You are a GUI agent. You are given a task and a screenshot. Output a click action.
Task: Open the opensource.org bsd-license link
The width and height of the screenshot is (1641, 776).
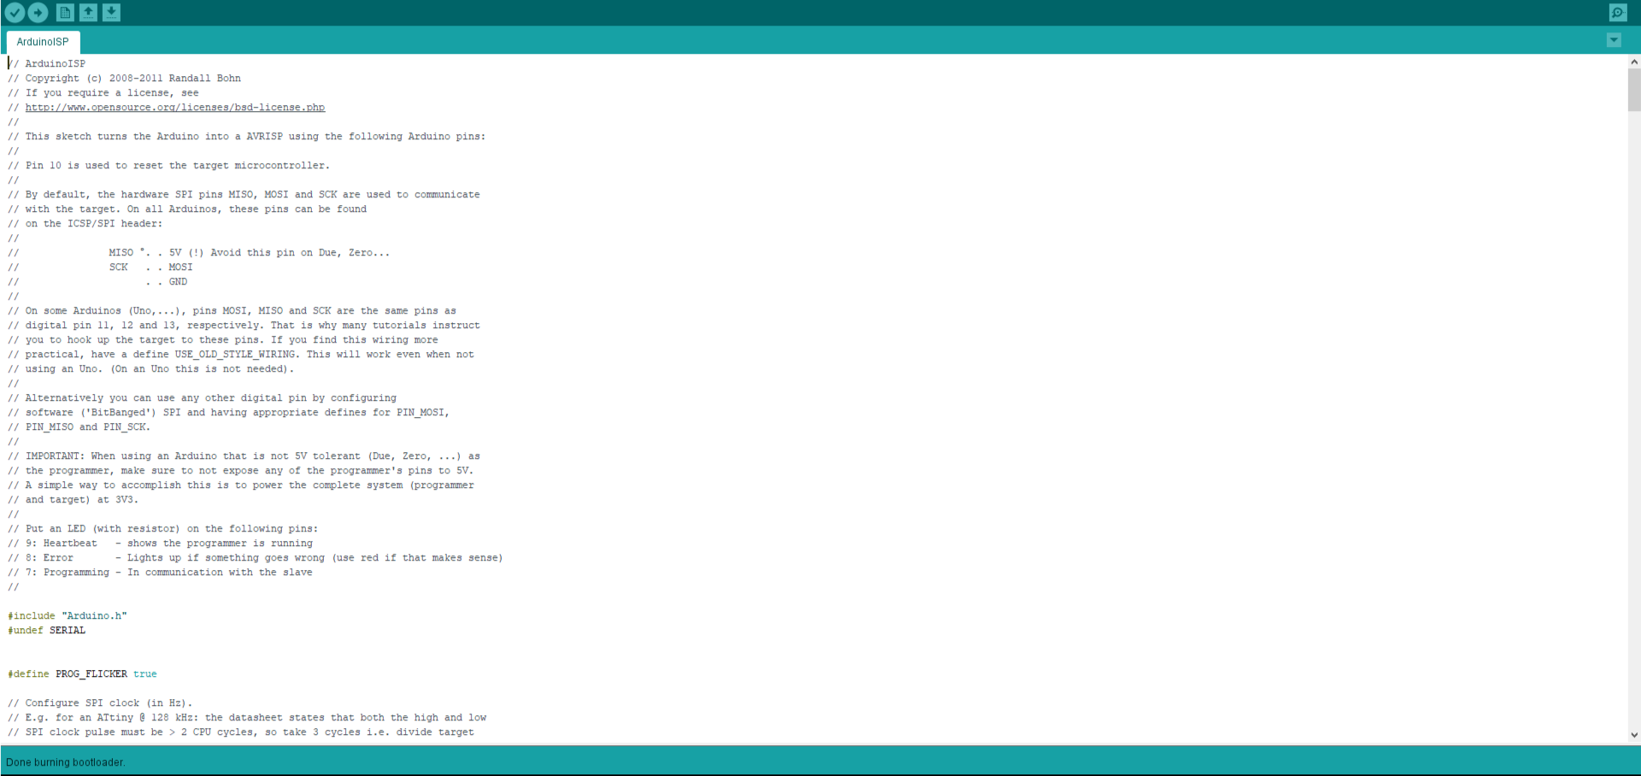[175, 108]
